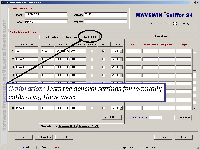Click the connection status circle indicator
Viewport: 200px width, 150px height.
(x=175, y=23)
